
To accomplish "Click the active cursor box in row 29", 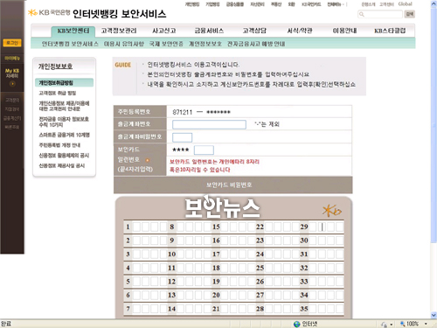I will [322, 227].
